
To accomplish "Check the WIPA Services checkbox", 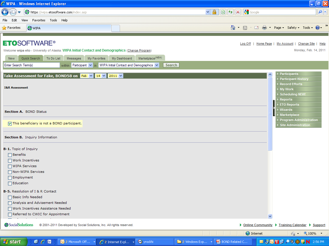I will [x=10, y=166].
